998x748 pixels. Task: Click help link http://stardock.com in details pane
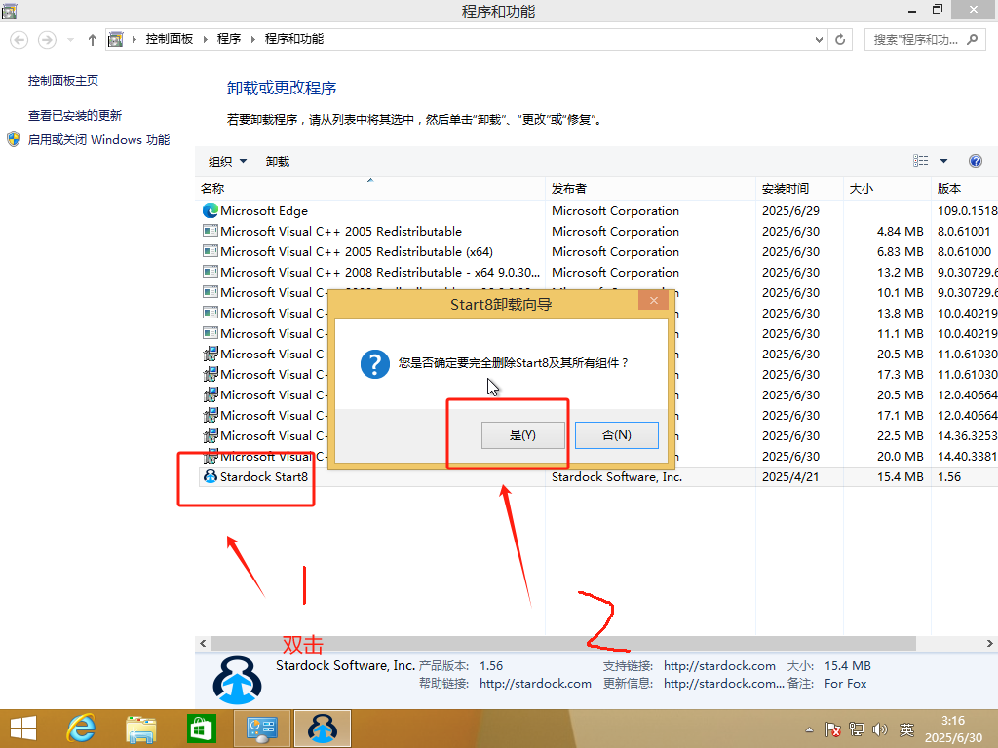click(535, 684)
